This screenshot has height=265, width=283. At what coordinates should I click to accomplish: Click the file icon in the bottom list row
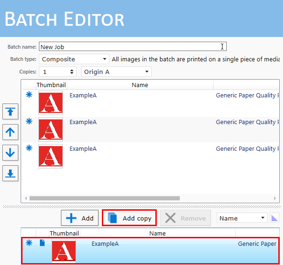[42, 243]
